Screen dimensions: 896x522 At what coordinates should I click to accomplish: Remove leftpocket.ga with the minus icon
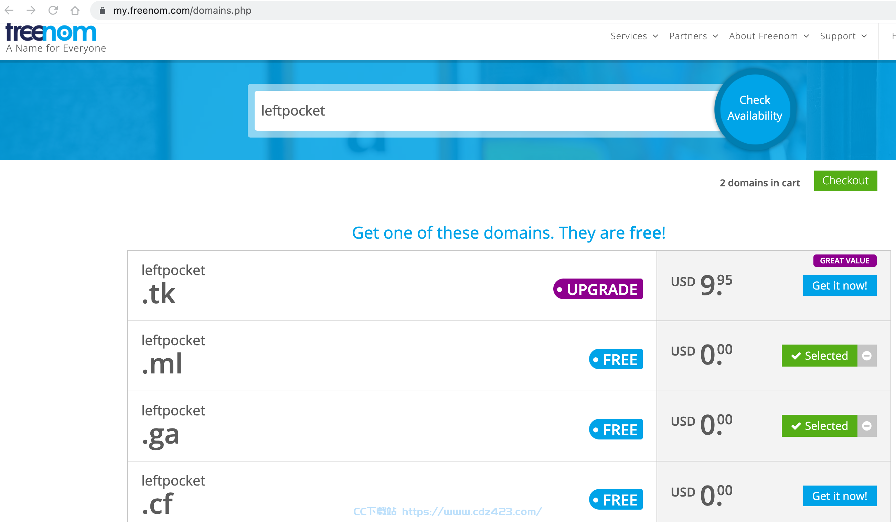867,425
